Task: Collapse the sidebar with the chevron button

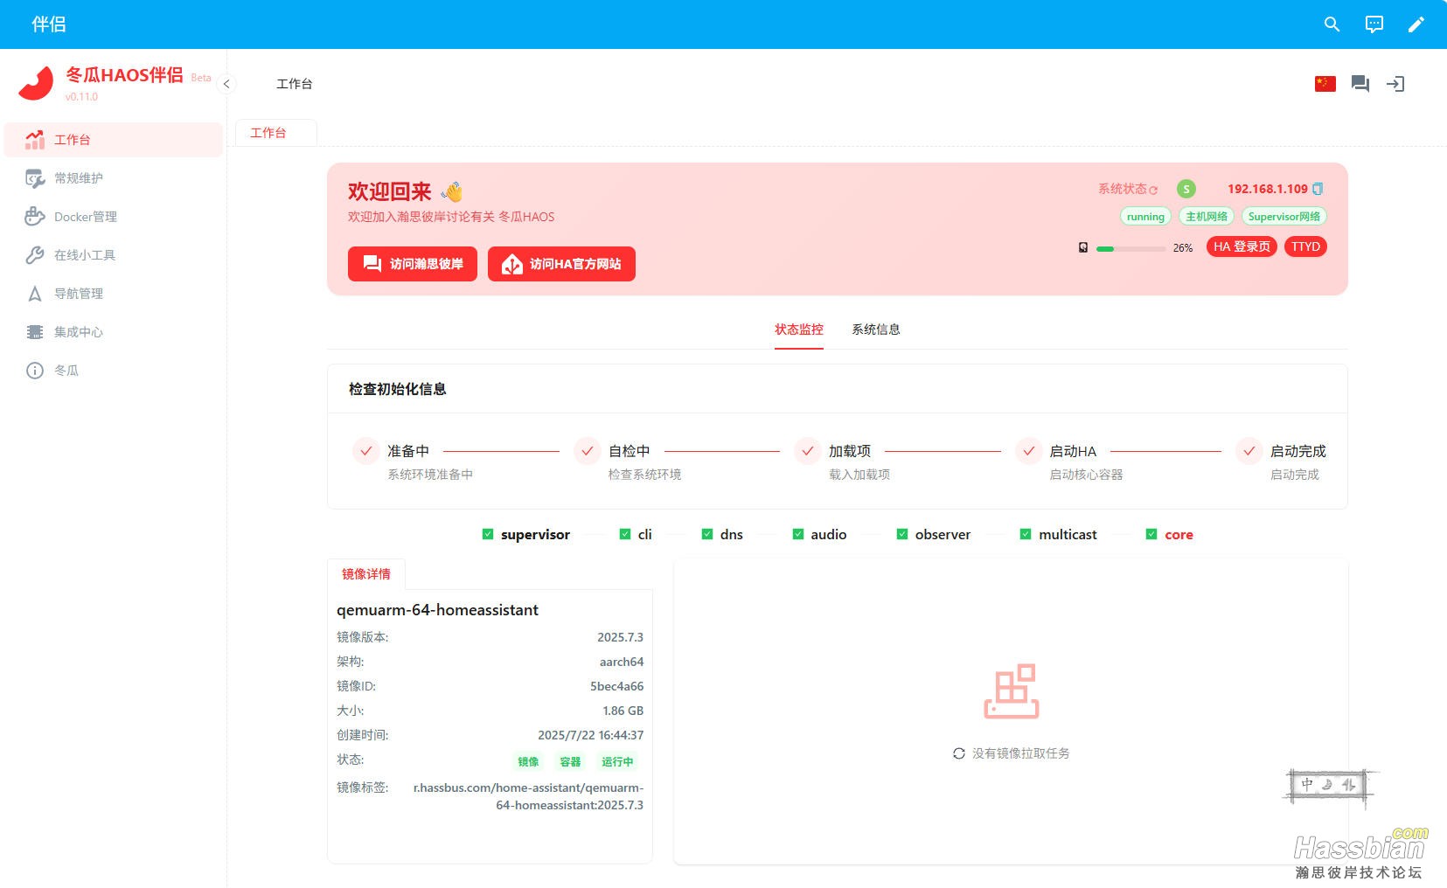Action: tap(226, 84)
